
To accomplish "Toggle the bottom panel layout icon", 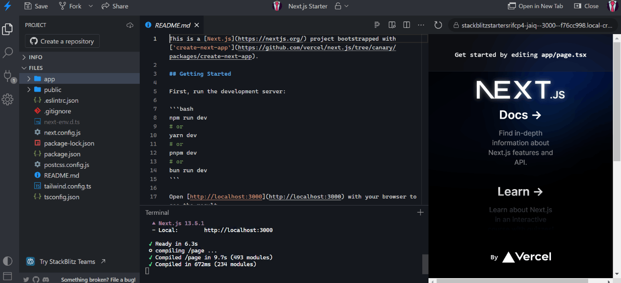I will [8, 276].
